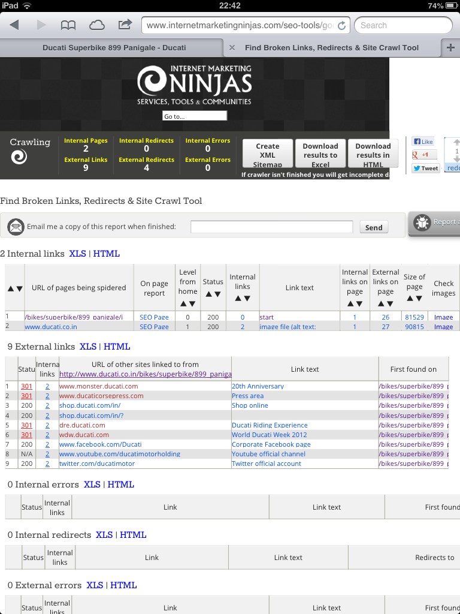This screenshot has height=614, width=460.
Task: Sort Size of page descending
Action: [x=419, y=299]
